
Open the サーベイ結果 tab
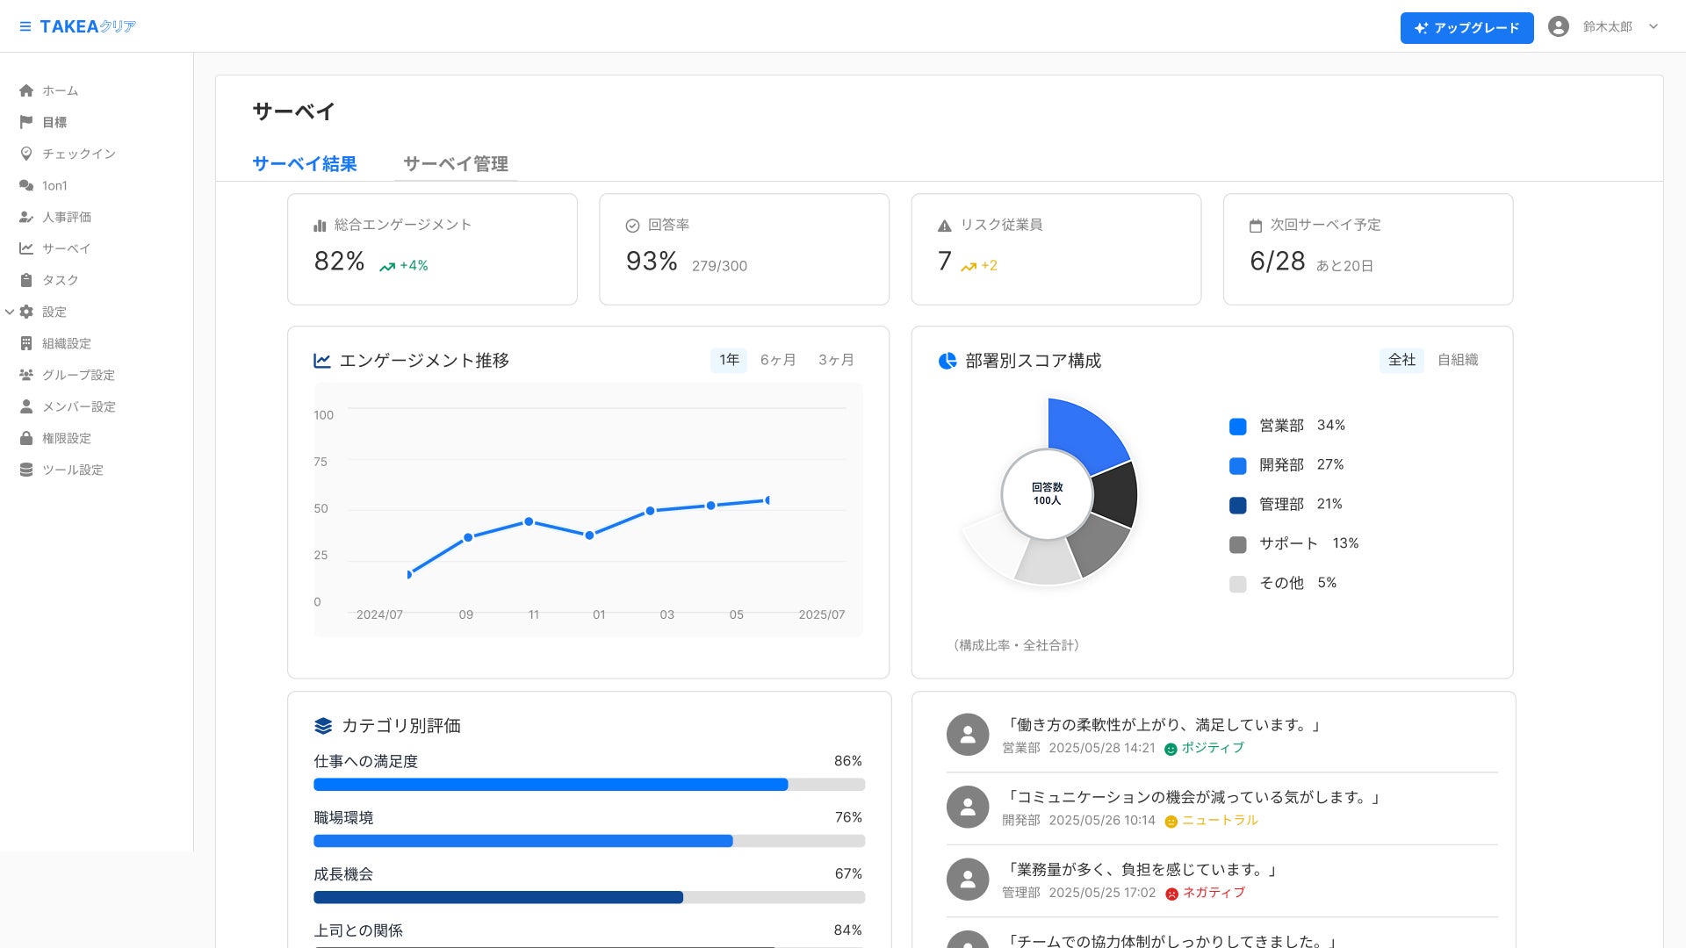(304, 164)
